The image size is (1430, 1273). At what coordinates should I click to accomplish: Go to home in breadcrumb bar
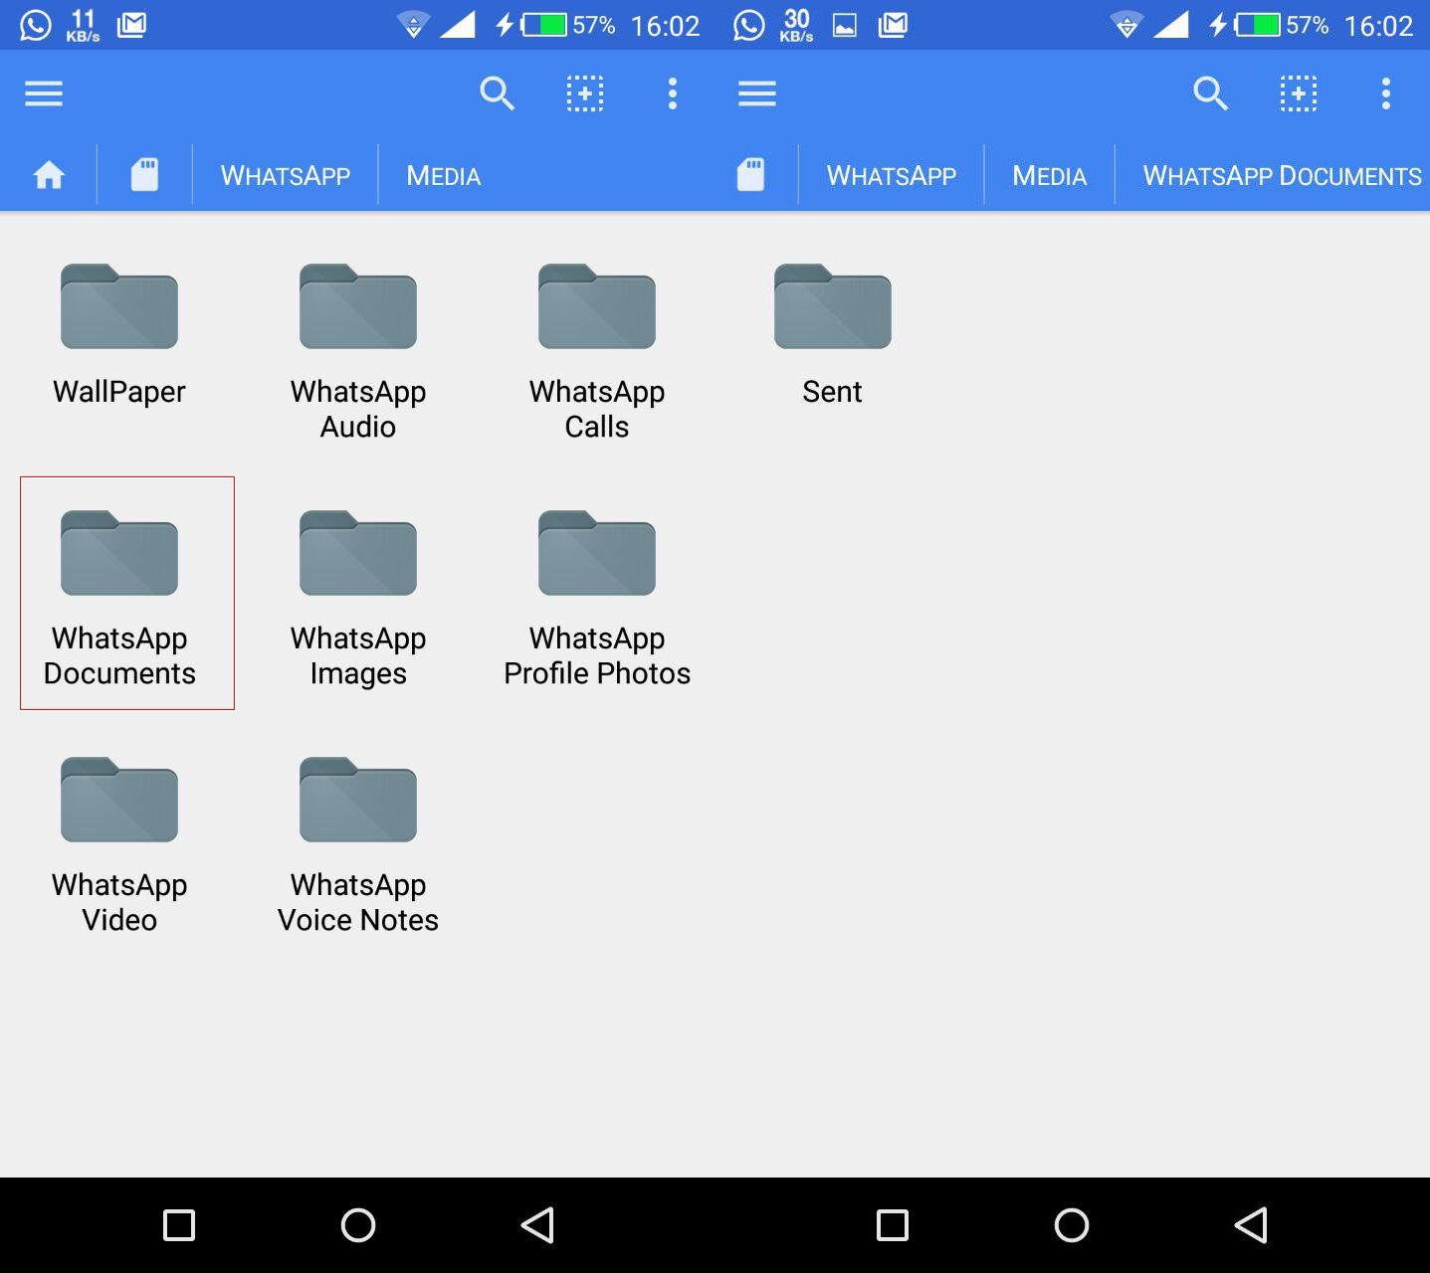49,176
